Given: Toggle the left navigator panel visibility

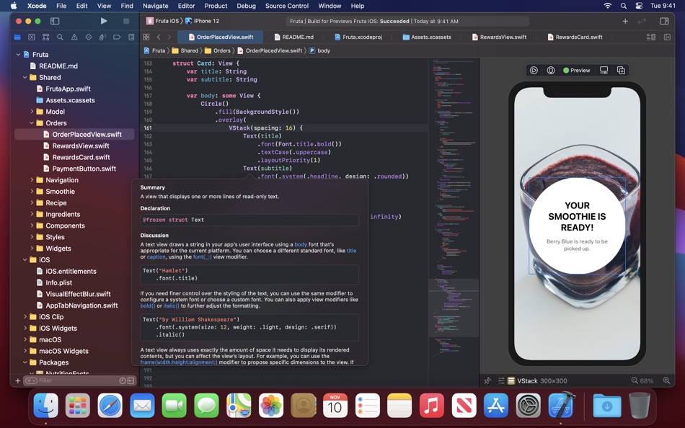Looking at the screenshot, I should [54, 21].
